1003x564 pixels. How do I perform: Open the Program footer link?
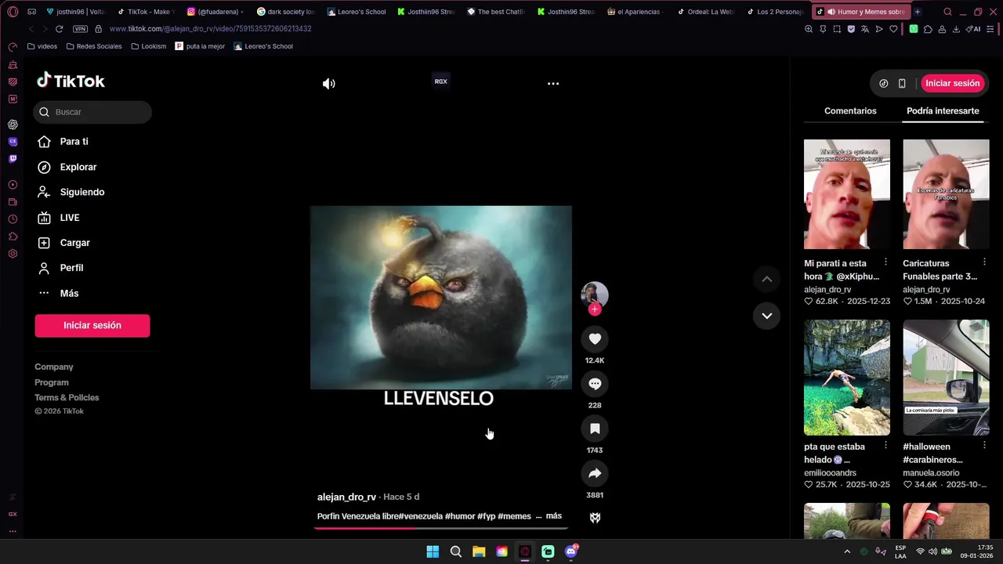pos(52,382)
